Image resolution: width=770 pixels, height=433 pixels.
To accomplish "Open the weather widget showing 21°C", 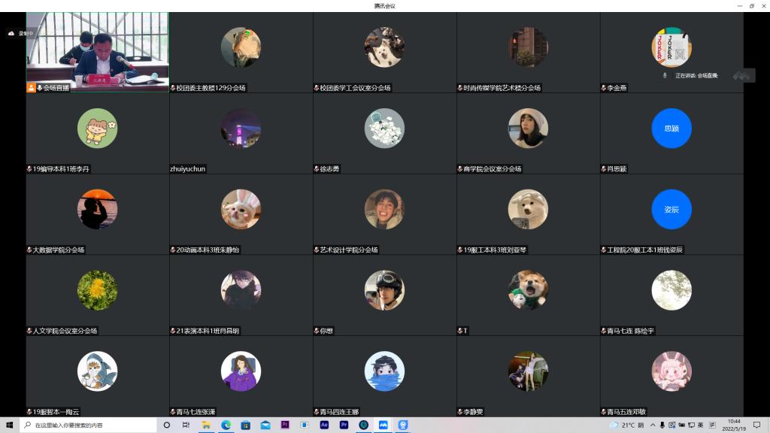I will tap(623, 425).
